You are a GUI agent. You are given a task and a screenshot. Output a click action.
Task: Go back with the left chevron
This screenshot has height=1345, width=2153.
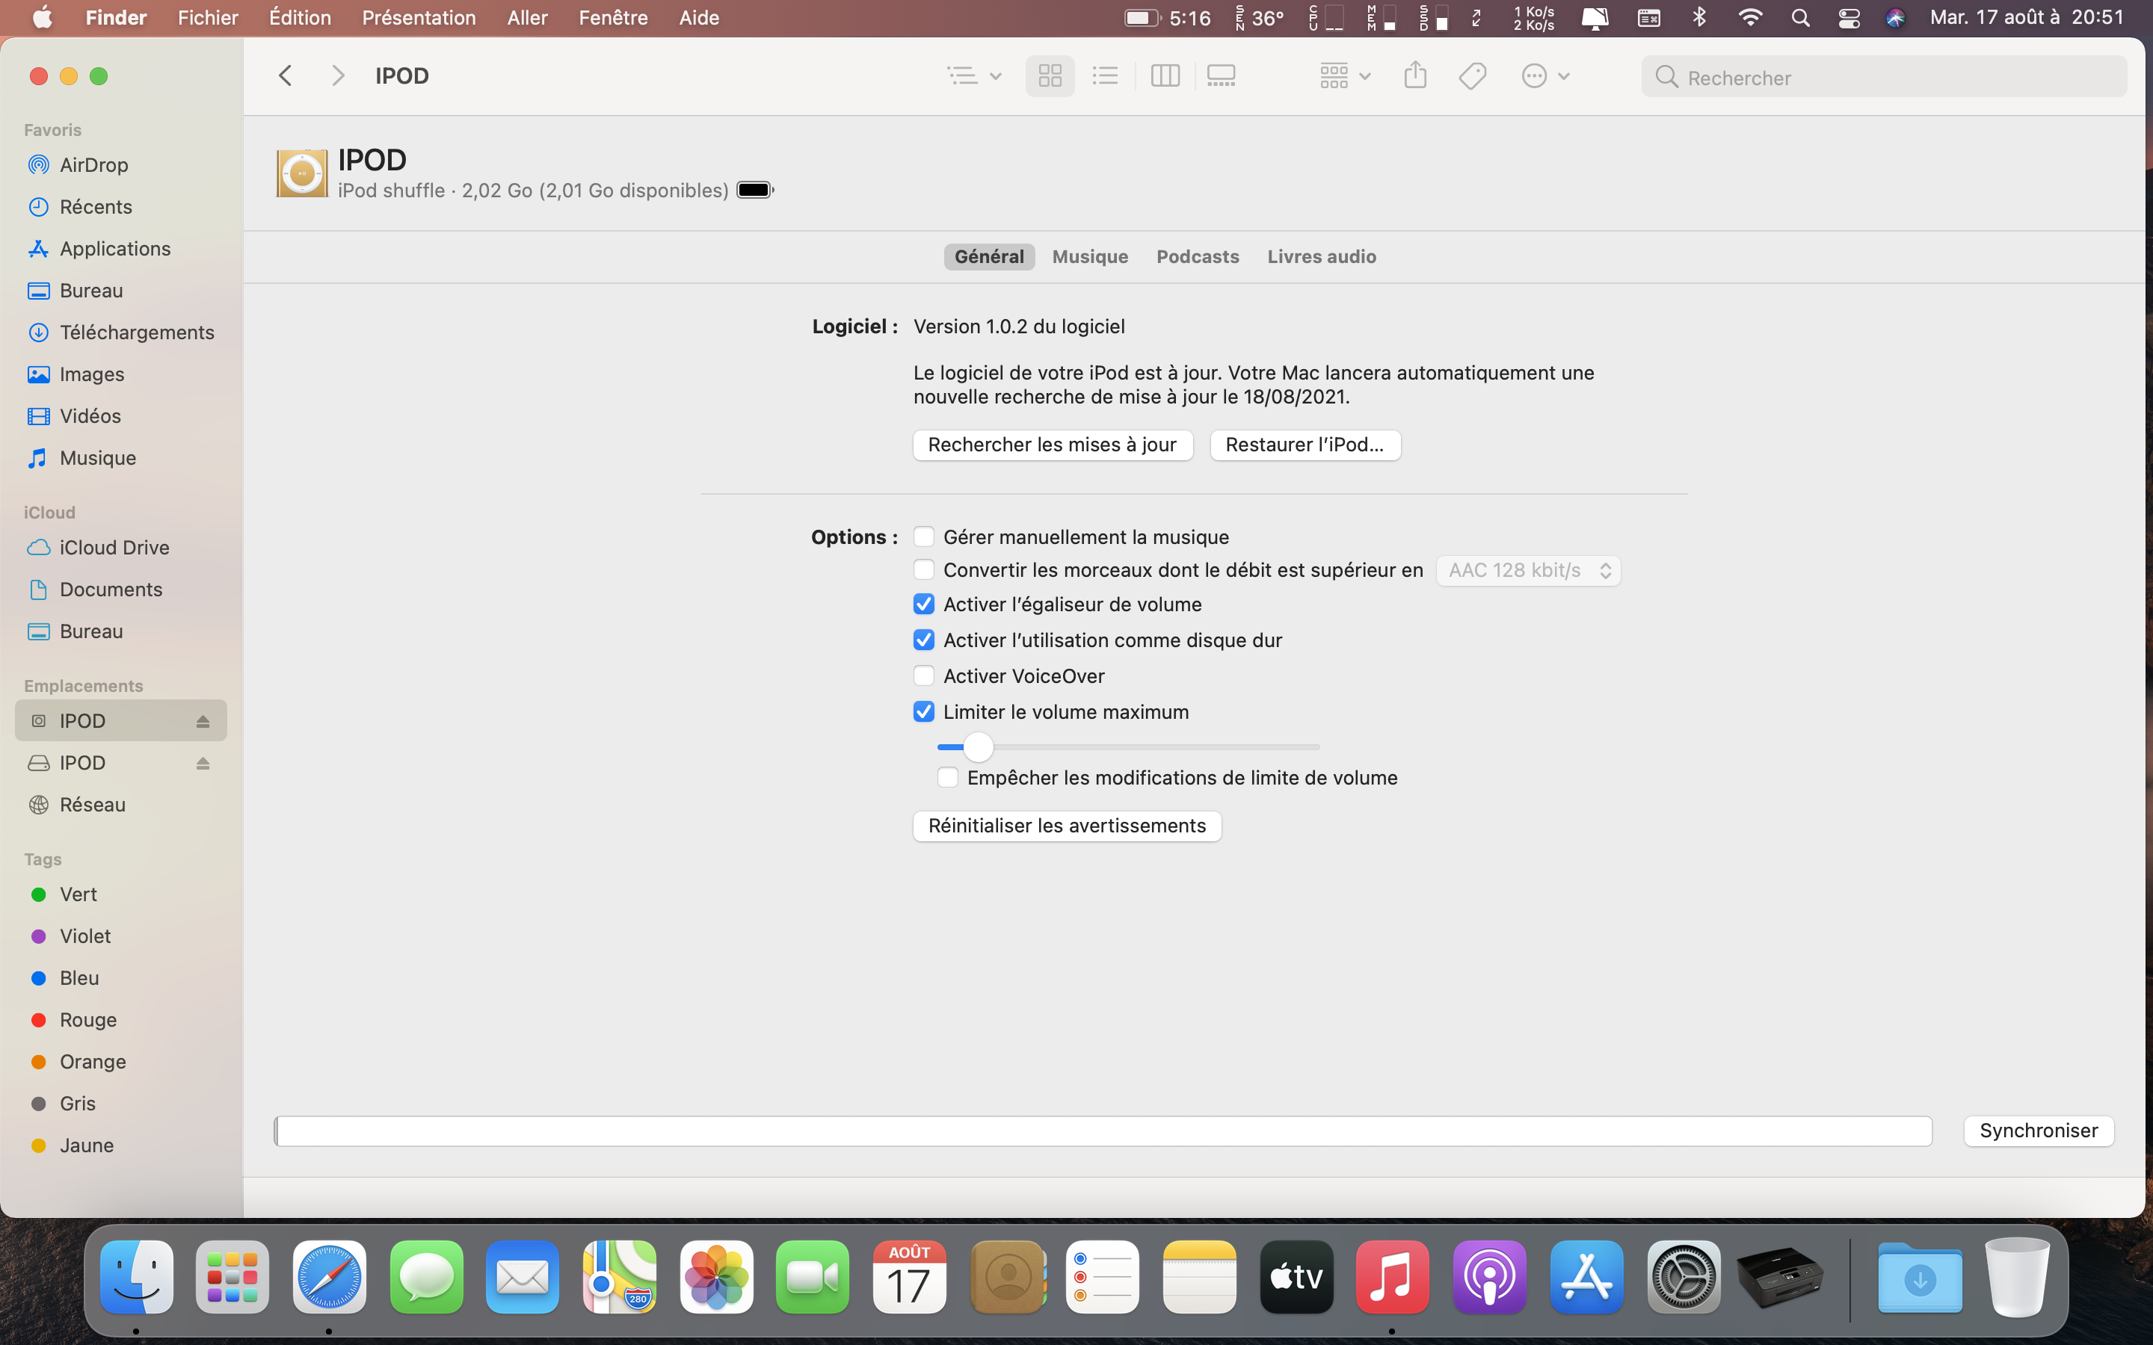coord(286,76)
